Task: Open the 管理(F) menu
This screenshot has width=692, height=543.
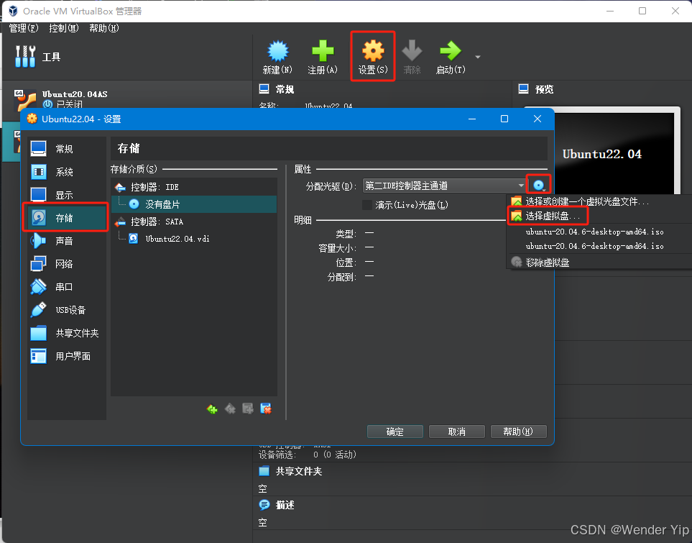Action: 24,28
